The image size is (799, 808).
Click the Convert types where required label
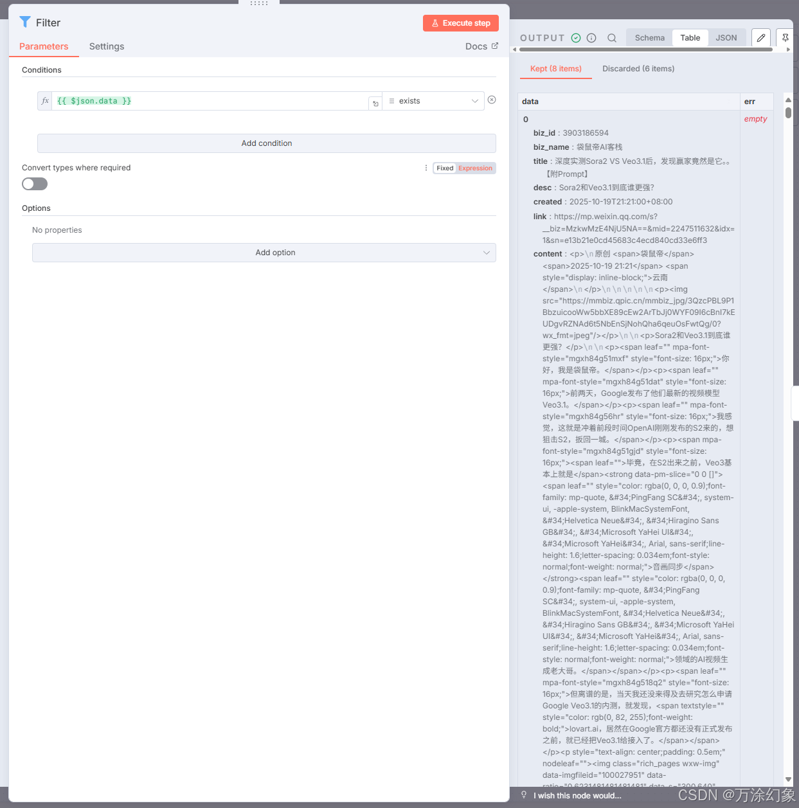[76, 168]
